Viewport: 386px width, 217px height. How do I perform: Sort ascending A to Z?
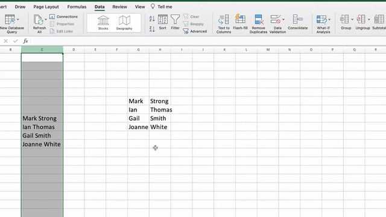pyautogui.click(x=152, y=19)
